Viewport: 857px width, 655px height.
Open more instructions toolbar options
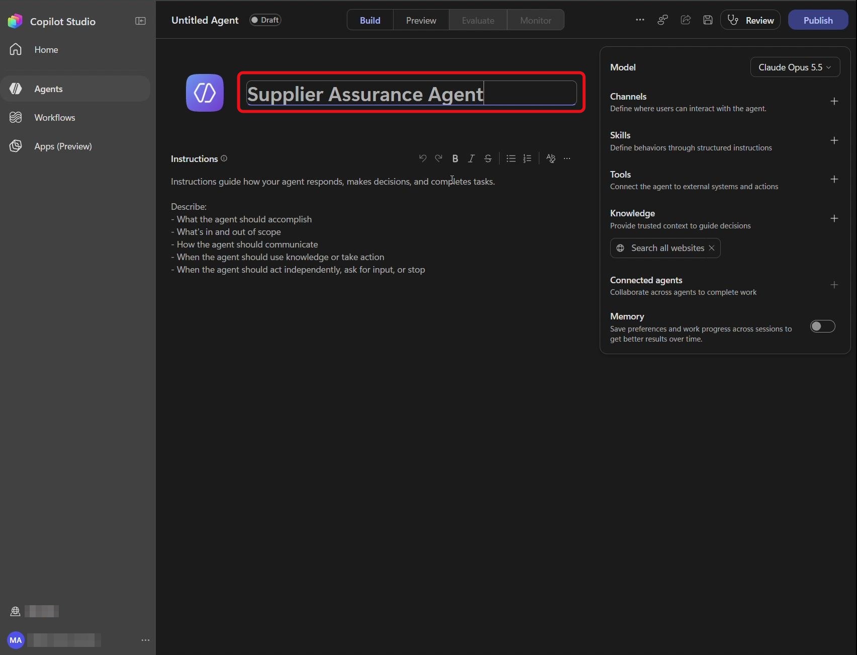tap(567, 158)
